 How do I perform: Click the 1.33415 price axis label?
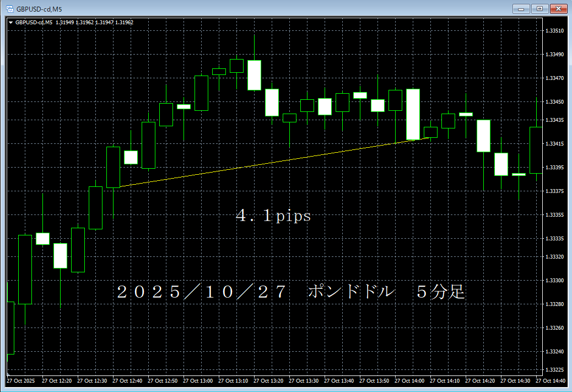point(554,144)
